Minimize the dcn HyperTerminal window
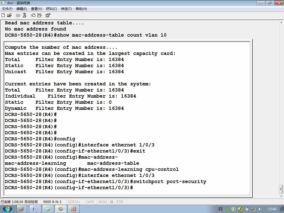 point(261,3)
